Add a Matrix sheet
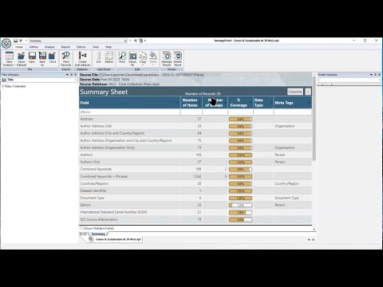The image size is (383, 287). point(109,57)
